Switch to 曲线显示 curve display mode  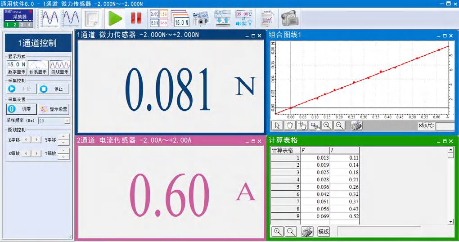pyautogui.click(x=59, y=67)
